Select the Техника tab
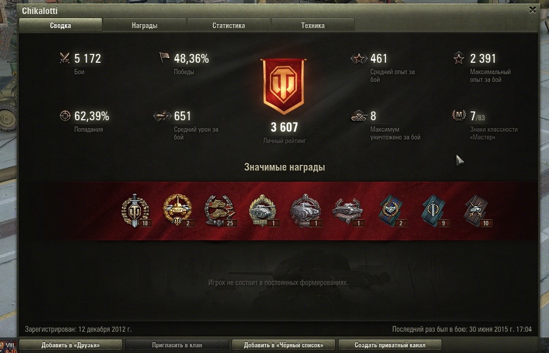Image resolution: width=549 pixels, height=353 pixels. pos(313,25)
